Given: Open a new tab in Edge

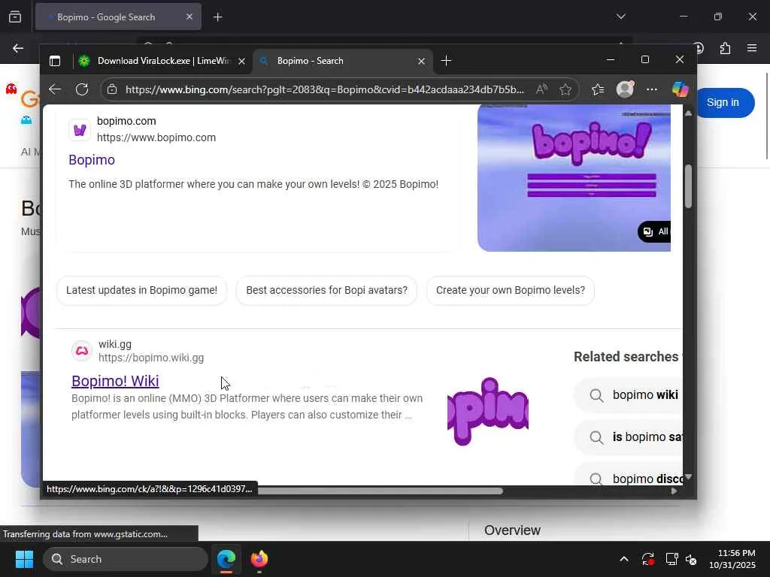Looking at the screenshot, I should click(x=446, y=61).
